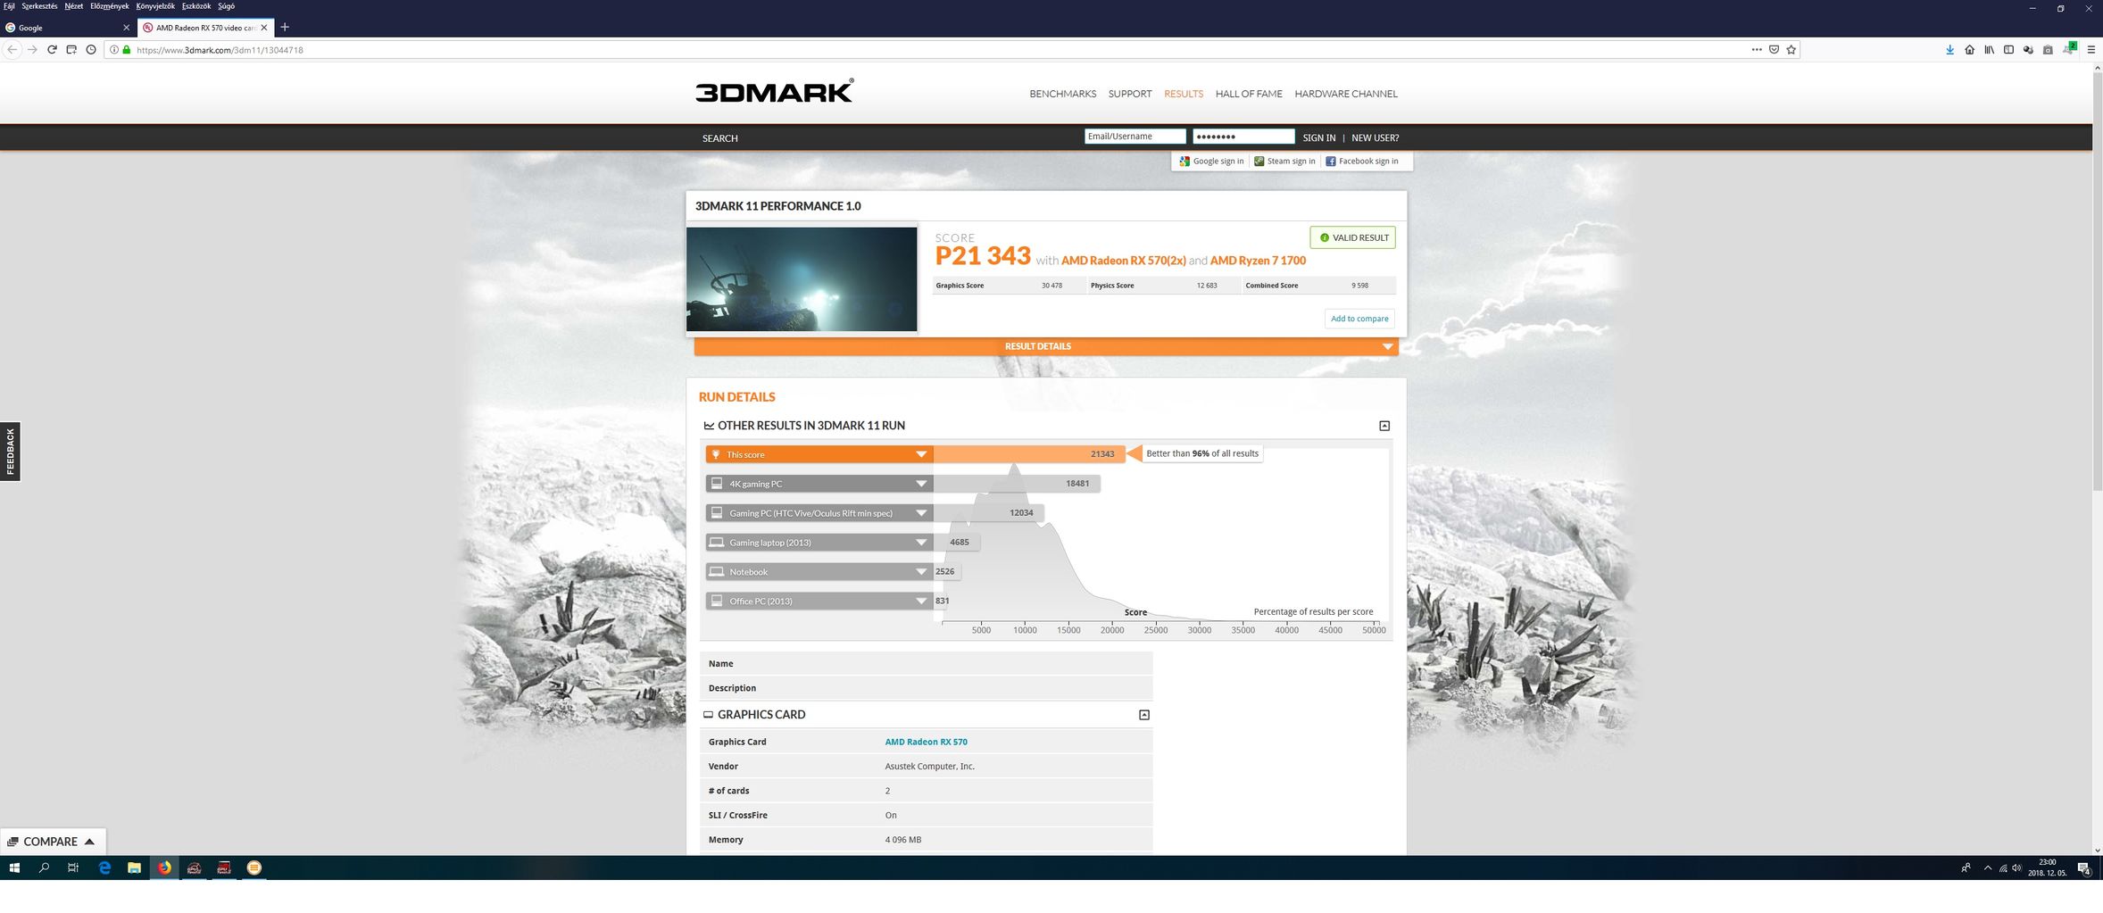The image size is (2103, 913).
Task: Open the page actions three-dot menu
Action: 1757,50
